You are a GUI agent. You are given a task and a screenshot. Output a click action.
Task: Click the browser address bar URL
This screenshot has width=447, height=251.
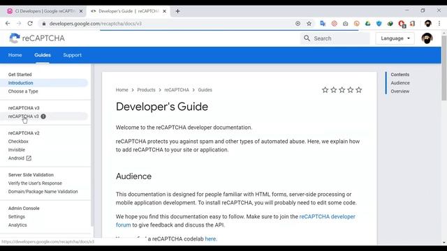(96, 24)
